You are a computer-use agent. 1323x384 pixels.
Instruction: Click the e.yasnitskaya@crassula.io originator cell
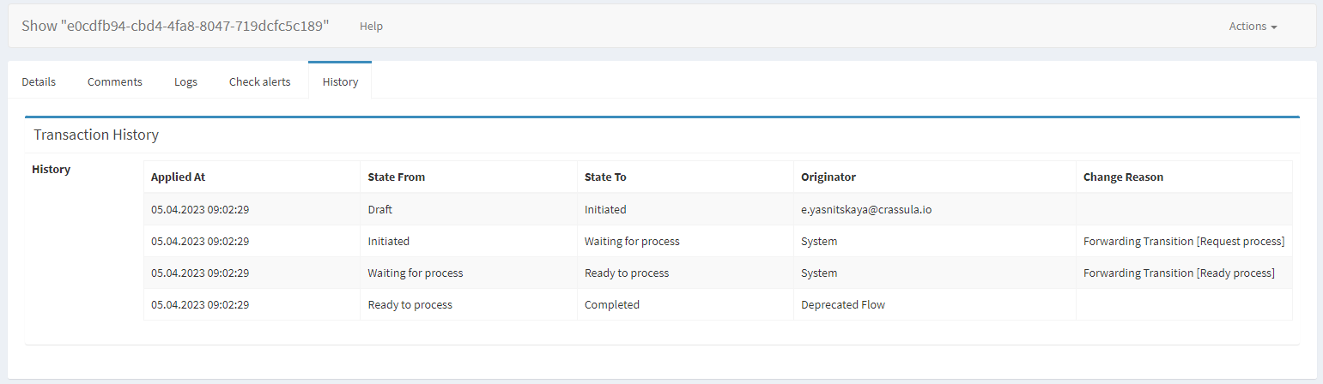[x=865, y=209]
